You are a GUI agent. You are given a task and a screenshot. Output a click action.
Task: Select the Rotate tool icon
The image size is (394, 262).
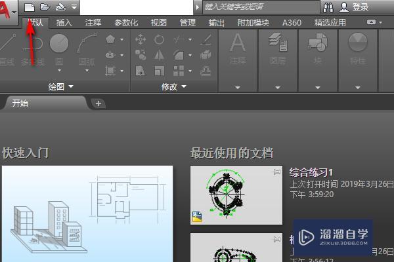click(159, 39)
